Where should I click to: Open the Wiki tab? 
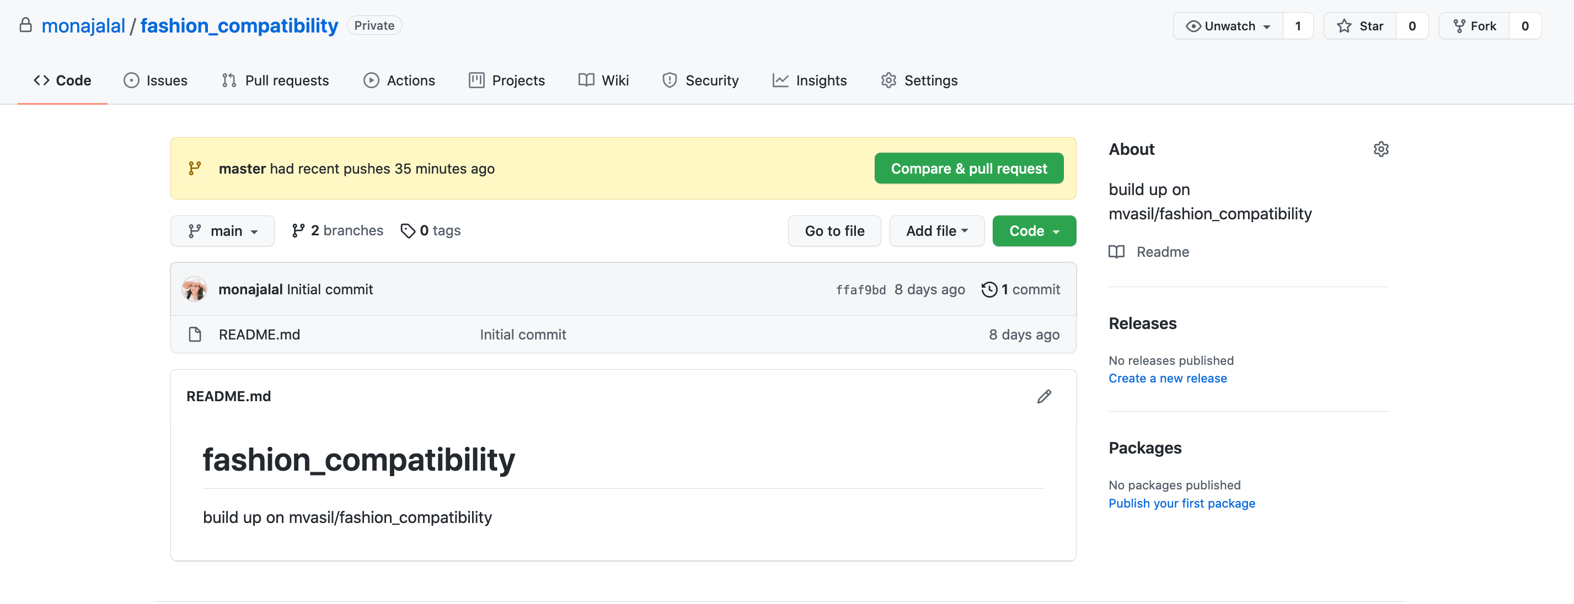(603, 80)
